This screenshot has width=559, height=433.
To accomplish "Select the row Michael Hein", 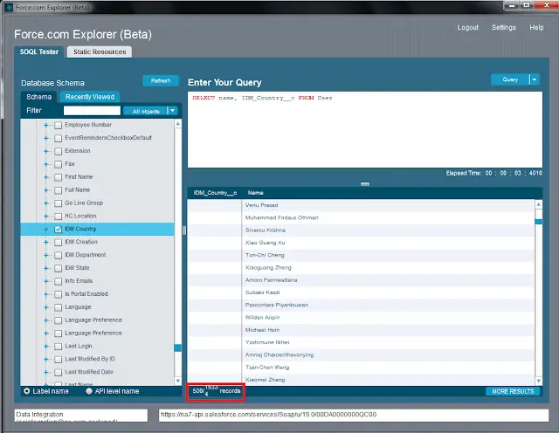I will pos(361,330).
